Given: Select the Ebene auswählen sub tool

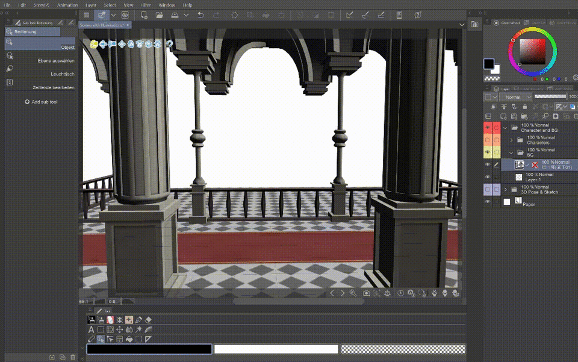Looking at the screenshot, I should pyautogui.click(x=40, y=57).
